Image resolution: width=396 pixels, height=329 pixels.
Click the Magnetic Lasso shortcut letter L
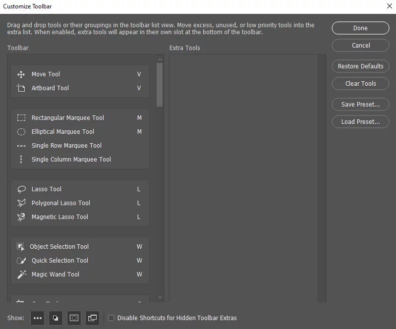(x=139, y=217)
